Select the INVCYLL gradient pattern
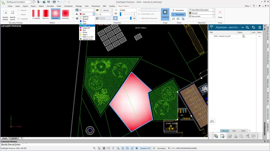 click(x=46, y=14)
